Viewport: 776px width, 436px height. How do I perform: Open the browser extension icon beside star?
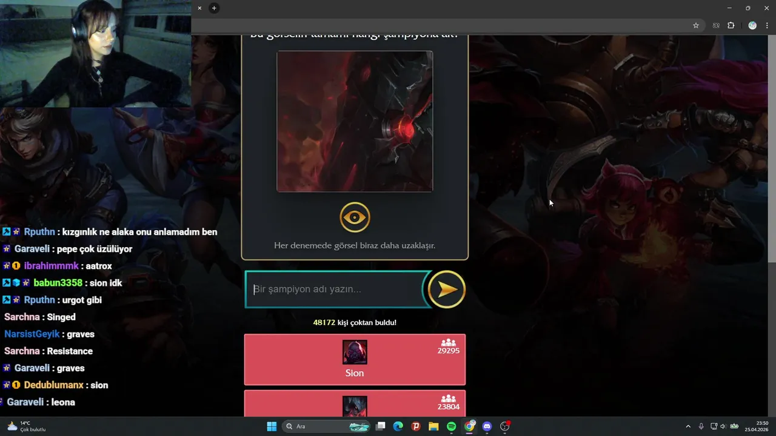(716, 25)
